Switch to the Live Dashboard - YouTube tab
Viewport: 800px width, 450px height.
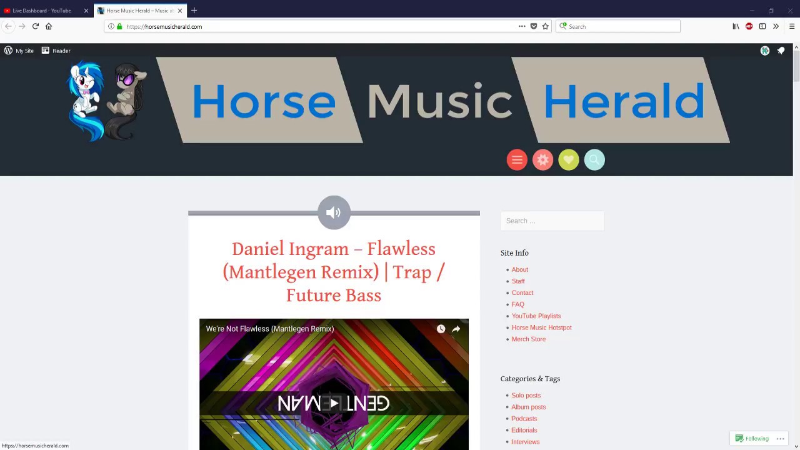tap(42, 11)
